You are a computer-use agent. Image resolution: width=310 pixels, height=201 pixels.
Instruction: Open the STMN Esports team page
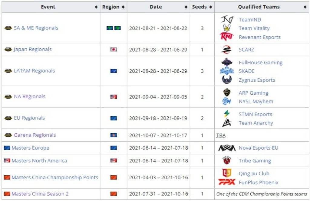(255, 114)
